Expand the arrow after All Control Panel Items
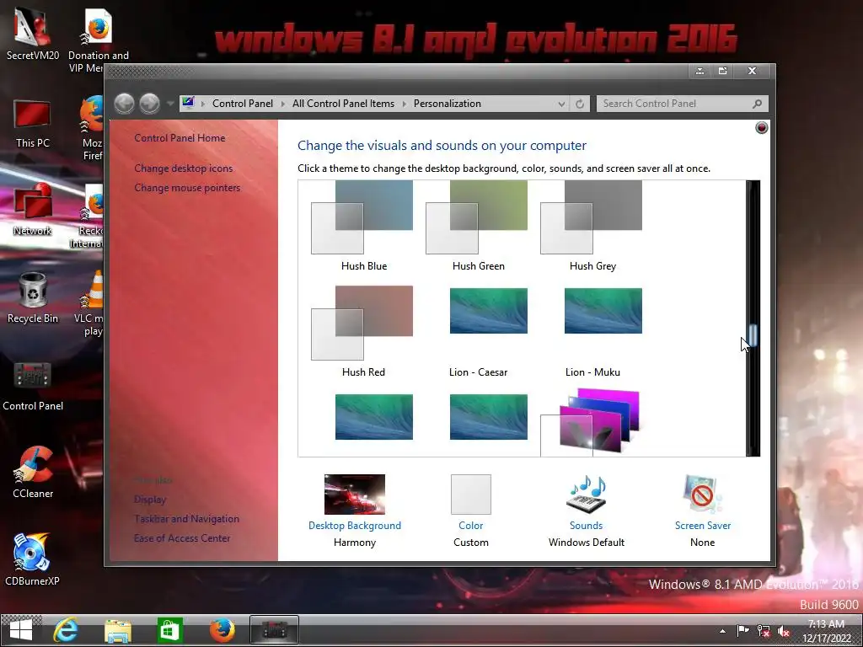The image size is (863, 647). (x=404, y=104)
